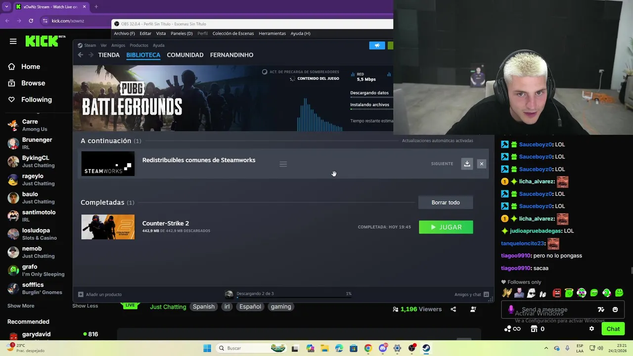Open OBS Vista menu

161,34
